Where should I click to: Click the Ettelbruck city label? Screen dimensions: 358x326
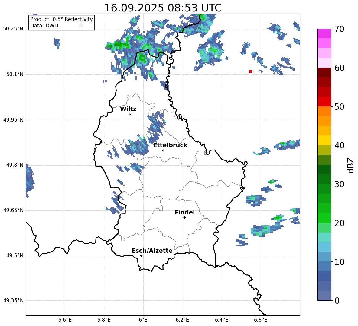[170, 145]
